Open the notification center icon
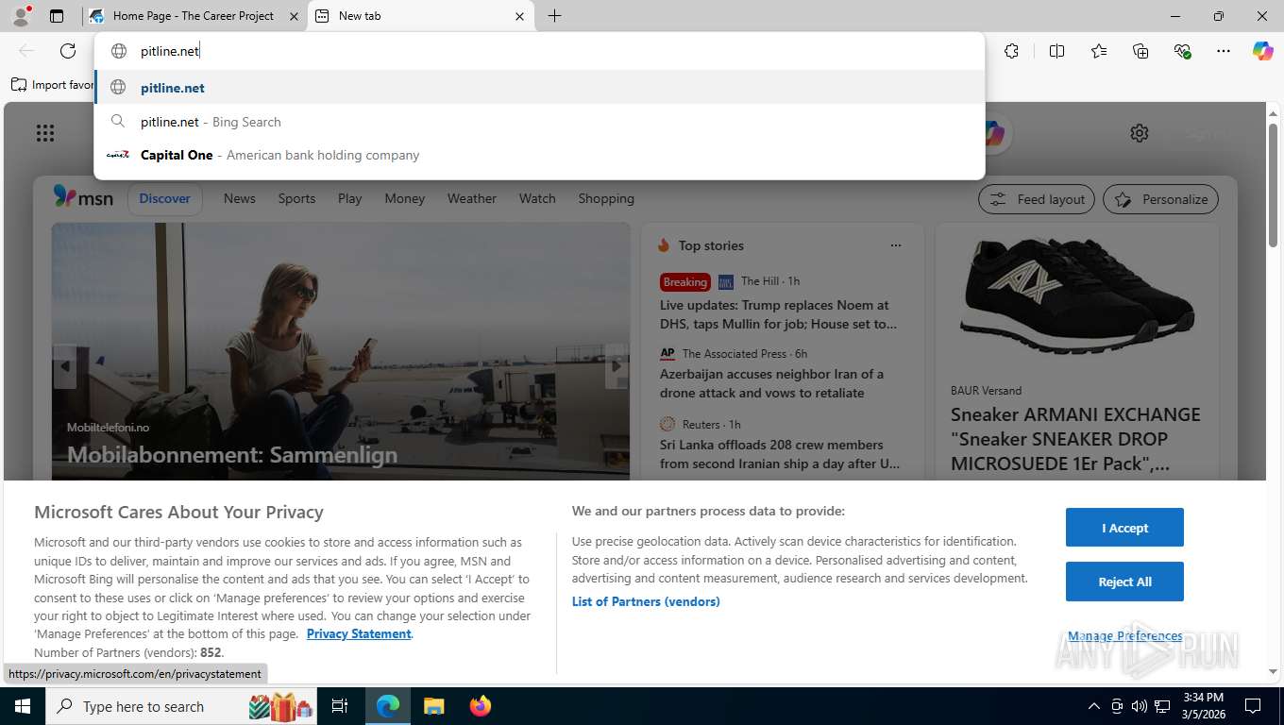The image size is (1284, 725). (1253, 706)
